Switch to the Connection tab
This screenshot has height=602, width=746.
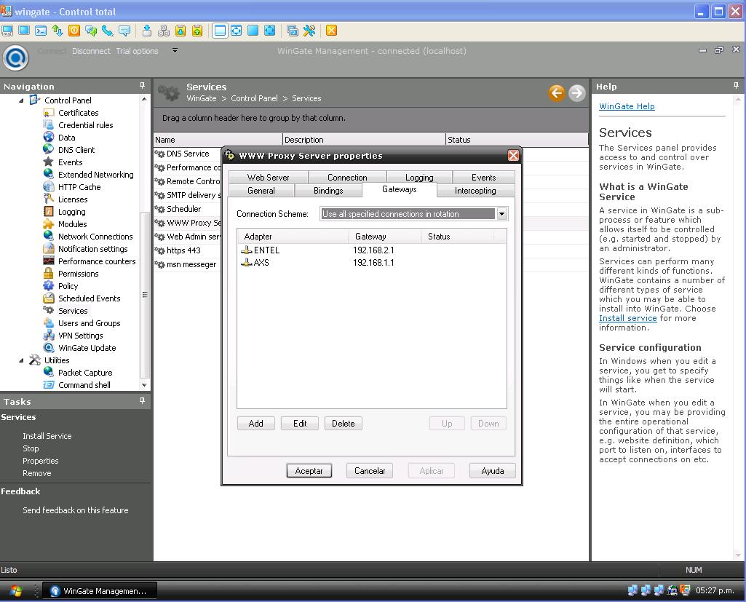347,178
